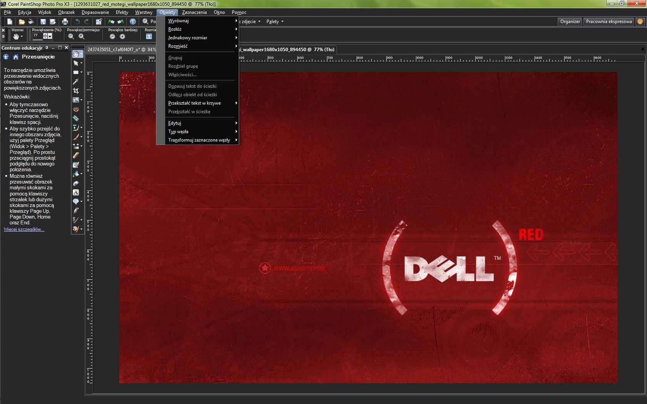
Task: Select the Dropper eyedropper tool
Action: point(76,82)
